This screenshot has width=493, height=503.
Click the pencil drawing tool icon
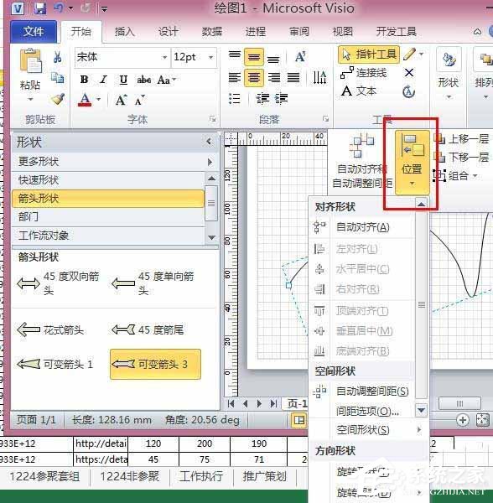click(410, 54)
